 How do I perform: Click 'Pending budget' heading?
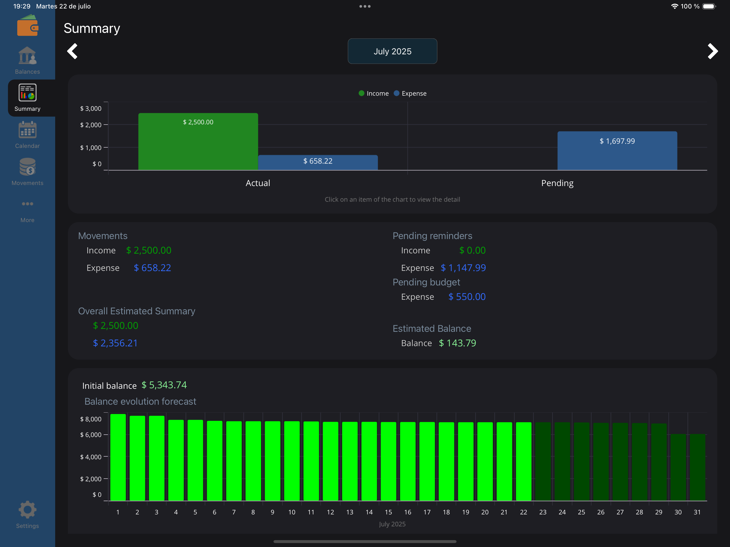(x=426, y=282)
